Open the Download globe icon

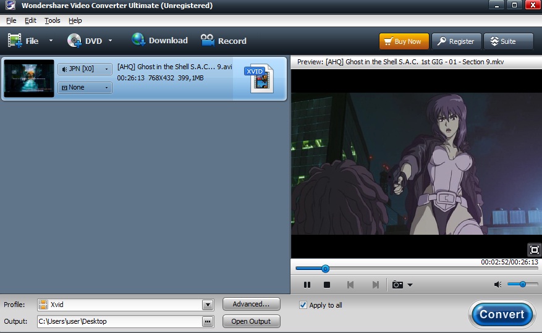[x=138, y=40]
